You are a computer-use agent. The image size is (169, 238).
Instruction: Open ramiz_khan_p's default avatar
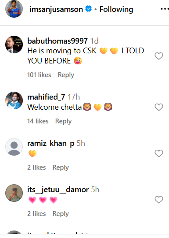point(14,147)
